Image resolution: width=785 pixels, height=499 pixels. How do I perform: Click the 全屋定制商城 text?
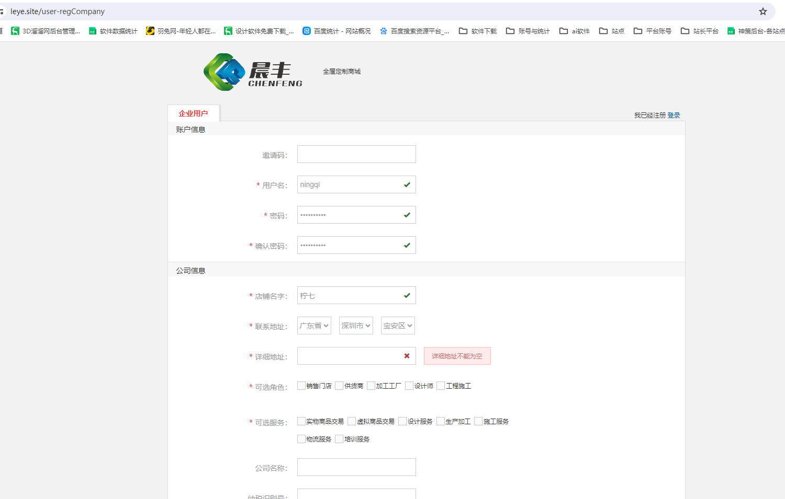342,72
